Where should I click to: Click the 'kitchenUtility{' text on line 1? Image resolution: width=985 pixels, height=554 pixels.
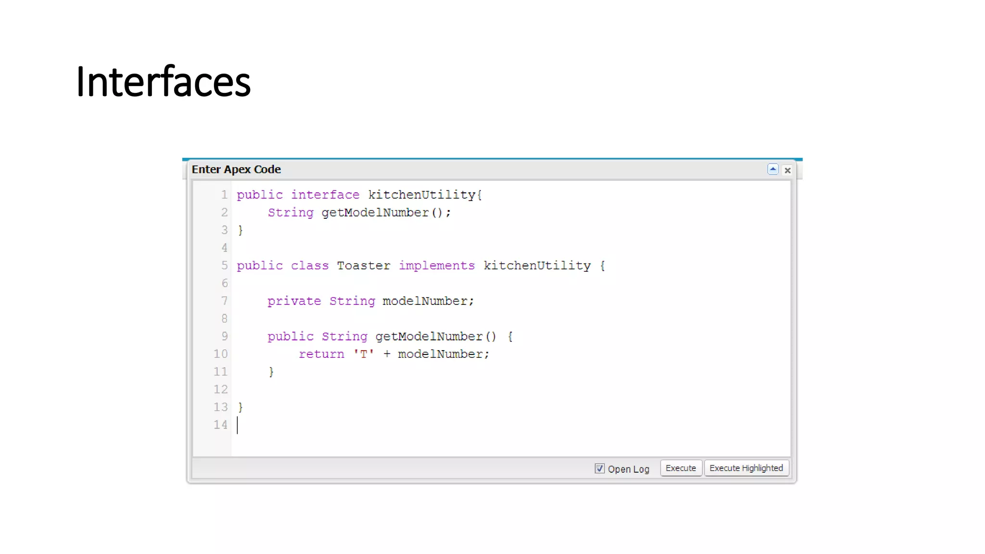[x=425, y=195]
